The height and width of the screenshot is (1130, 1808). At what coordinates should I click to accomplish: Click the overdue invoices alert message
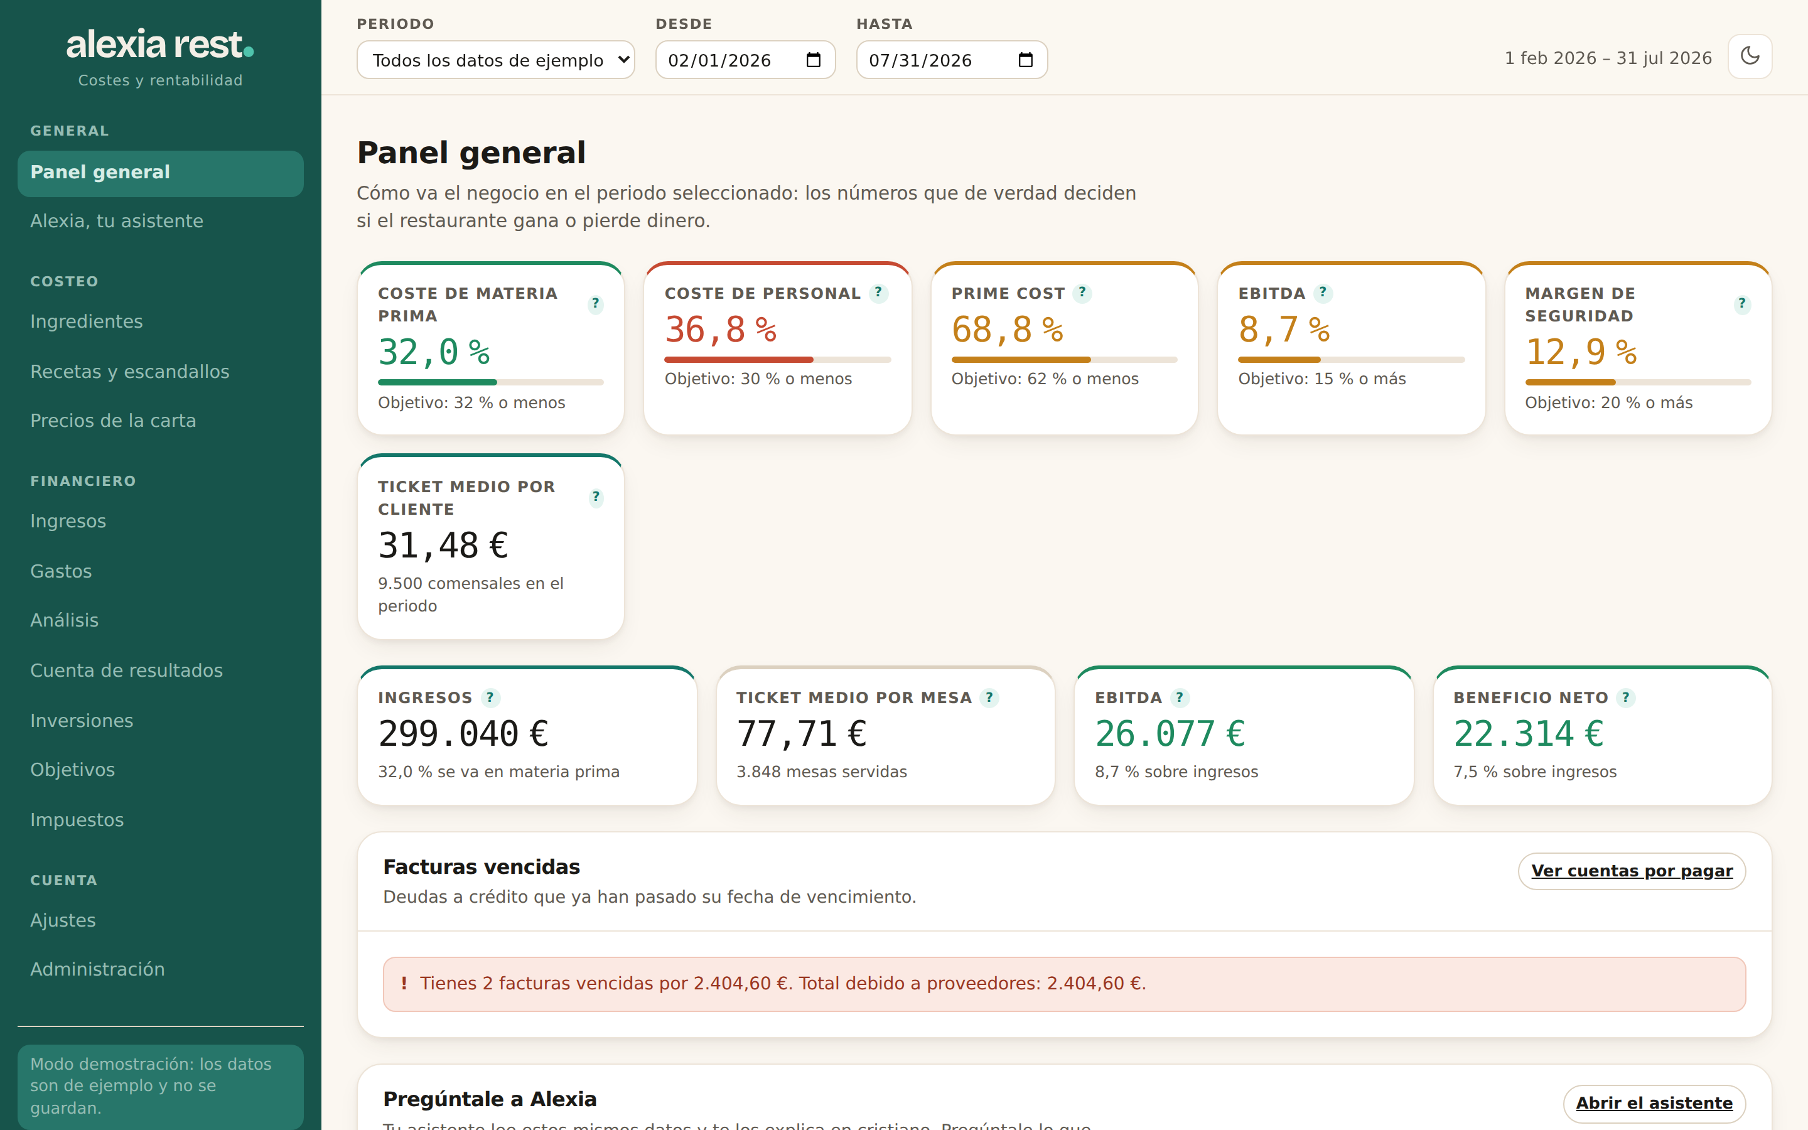coord(1064,984)
